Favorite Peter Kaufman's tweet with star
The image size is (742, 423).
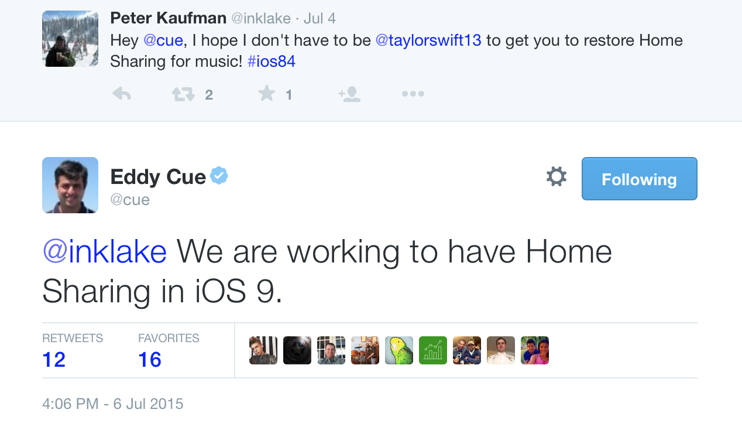267,94
